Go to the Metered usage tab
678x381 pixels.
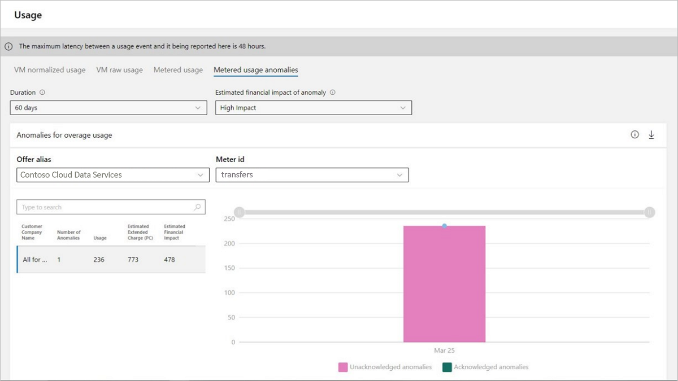pos(178,70)
